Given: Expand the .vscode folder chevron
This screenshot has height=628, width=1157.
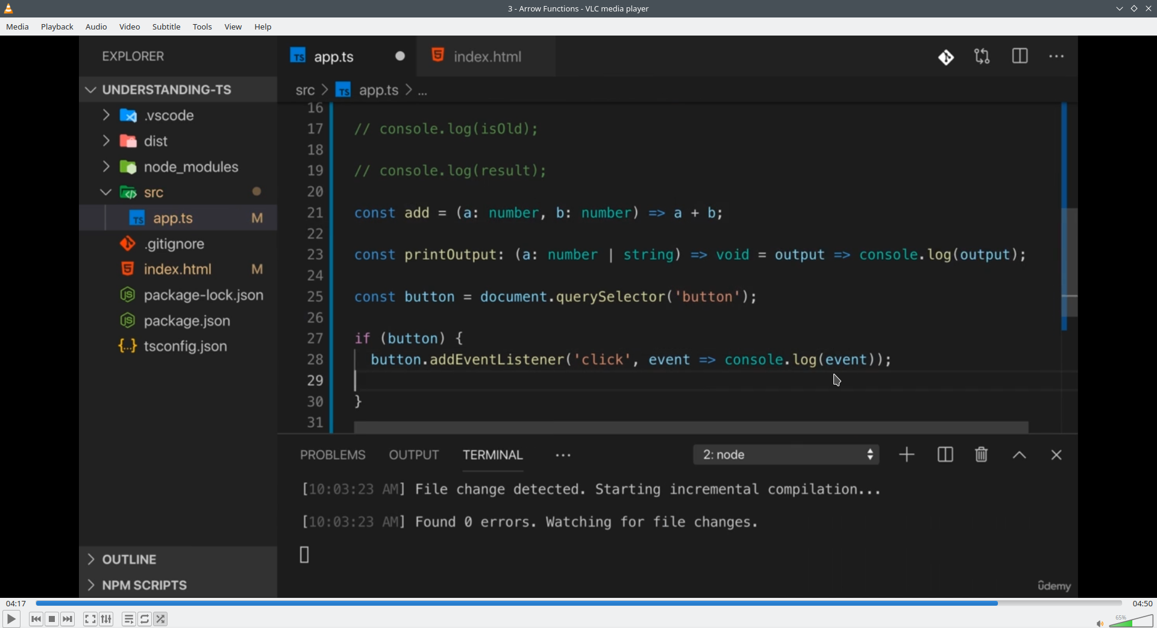Looking at the screenshot, I should [x=106, y=115].
